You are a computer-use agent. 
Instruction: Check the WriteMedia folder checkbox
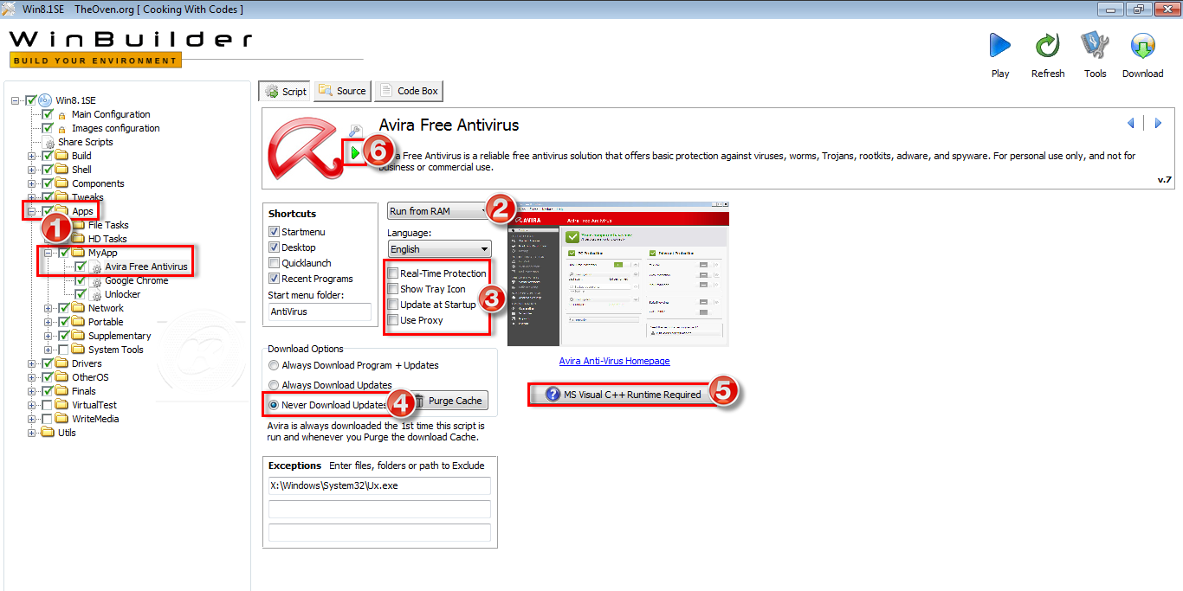tap(48, 419)
